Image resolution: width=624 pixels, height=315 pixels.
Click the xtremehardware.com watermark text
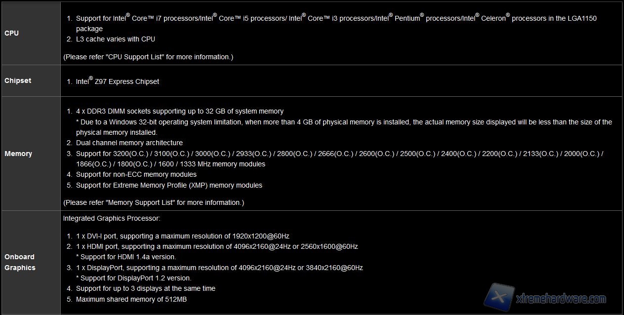click(560, 299)
